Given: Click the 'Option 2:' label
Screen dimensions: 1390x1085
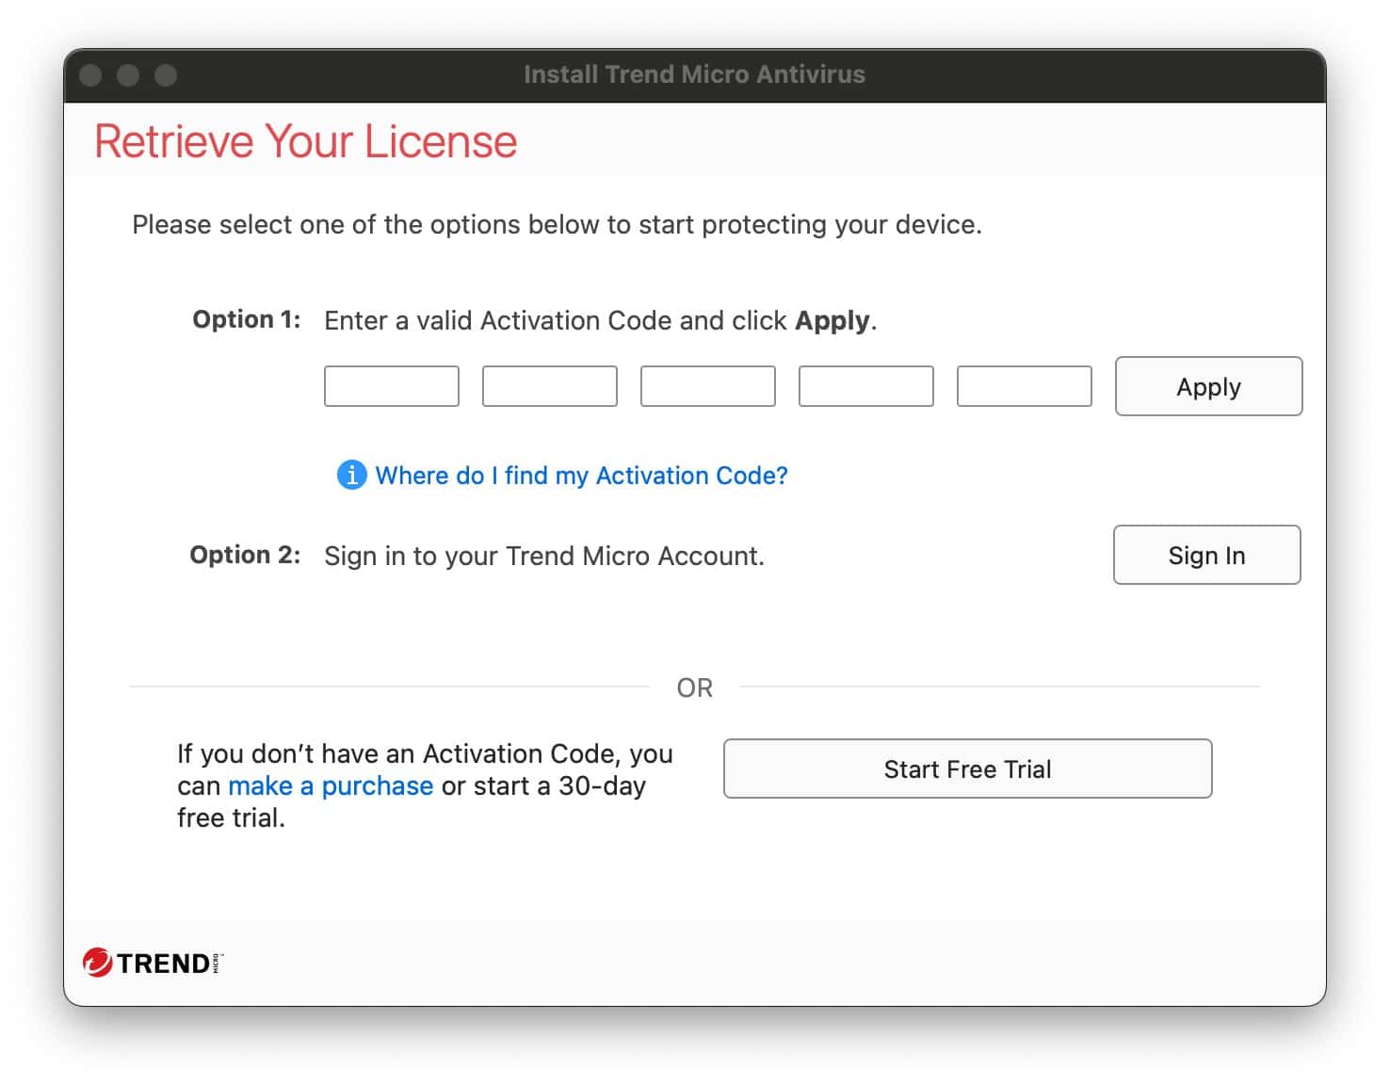Looking at the screenshot, I should pyautogui.click(x=245, y=555).
